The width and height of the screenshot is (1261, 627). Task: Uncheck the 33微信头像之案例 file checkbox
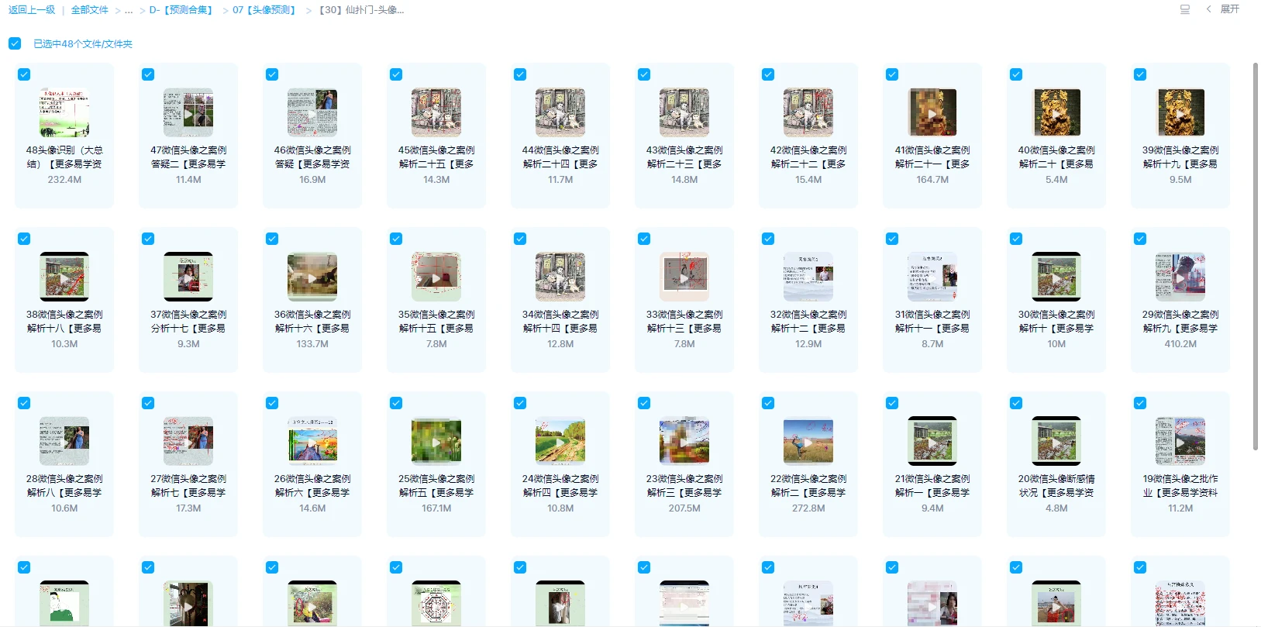click(x=644, y=239)
